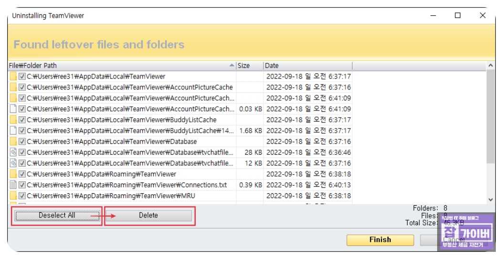Uncheck the Local\TeamViewer\Database folder checkbox
The image size is (503, 259).
[22, 142]
